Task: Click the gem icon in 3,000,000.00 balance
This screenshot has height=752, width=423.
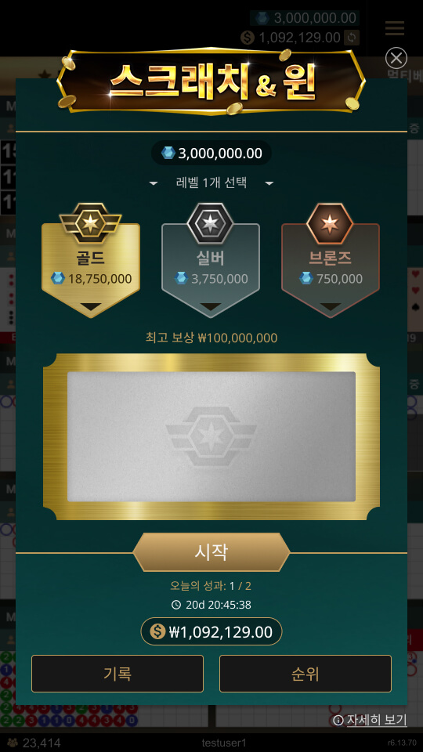Action: pos(168,153)
